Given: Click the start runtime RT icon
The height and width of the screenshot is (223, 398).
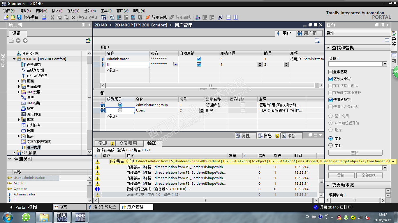Looking at the screenshot, I should click(140, 17).
